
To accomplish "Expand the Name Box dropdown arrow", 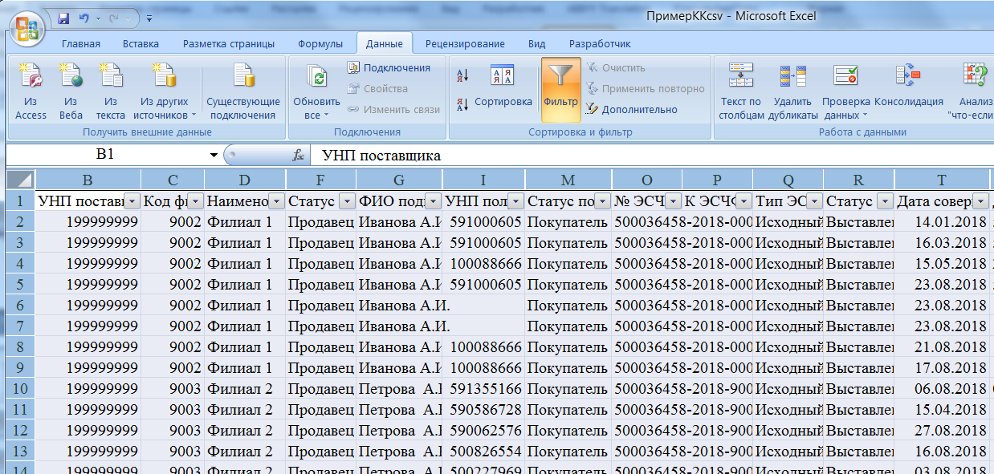I will coord(214,155).
